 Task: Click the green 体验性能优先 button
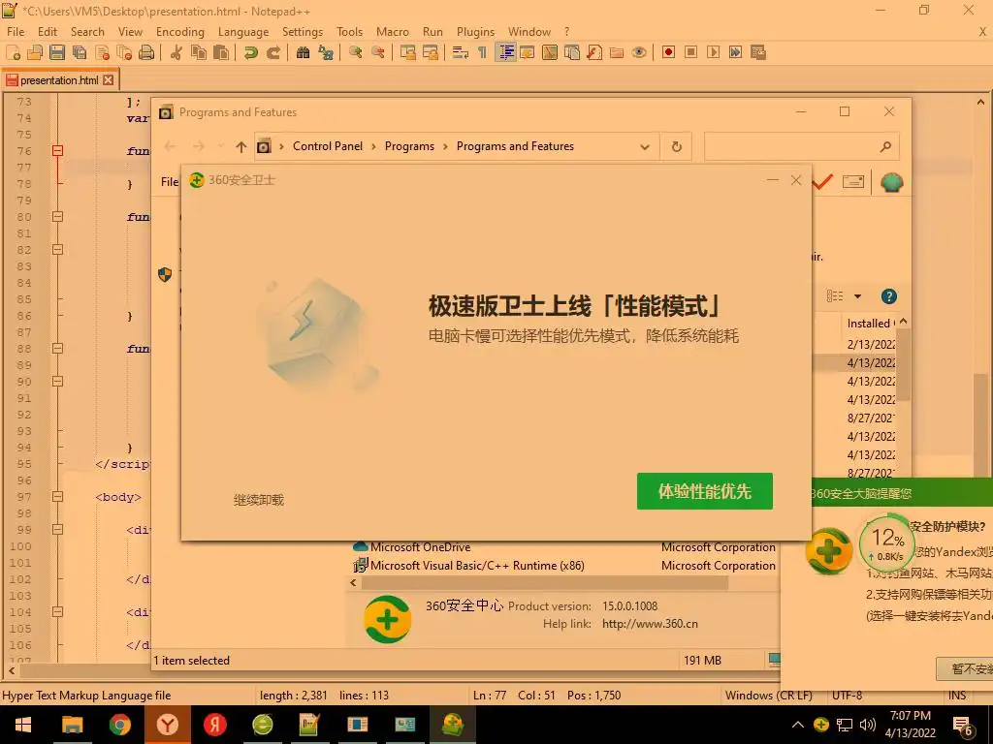pos(704,491)
